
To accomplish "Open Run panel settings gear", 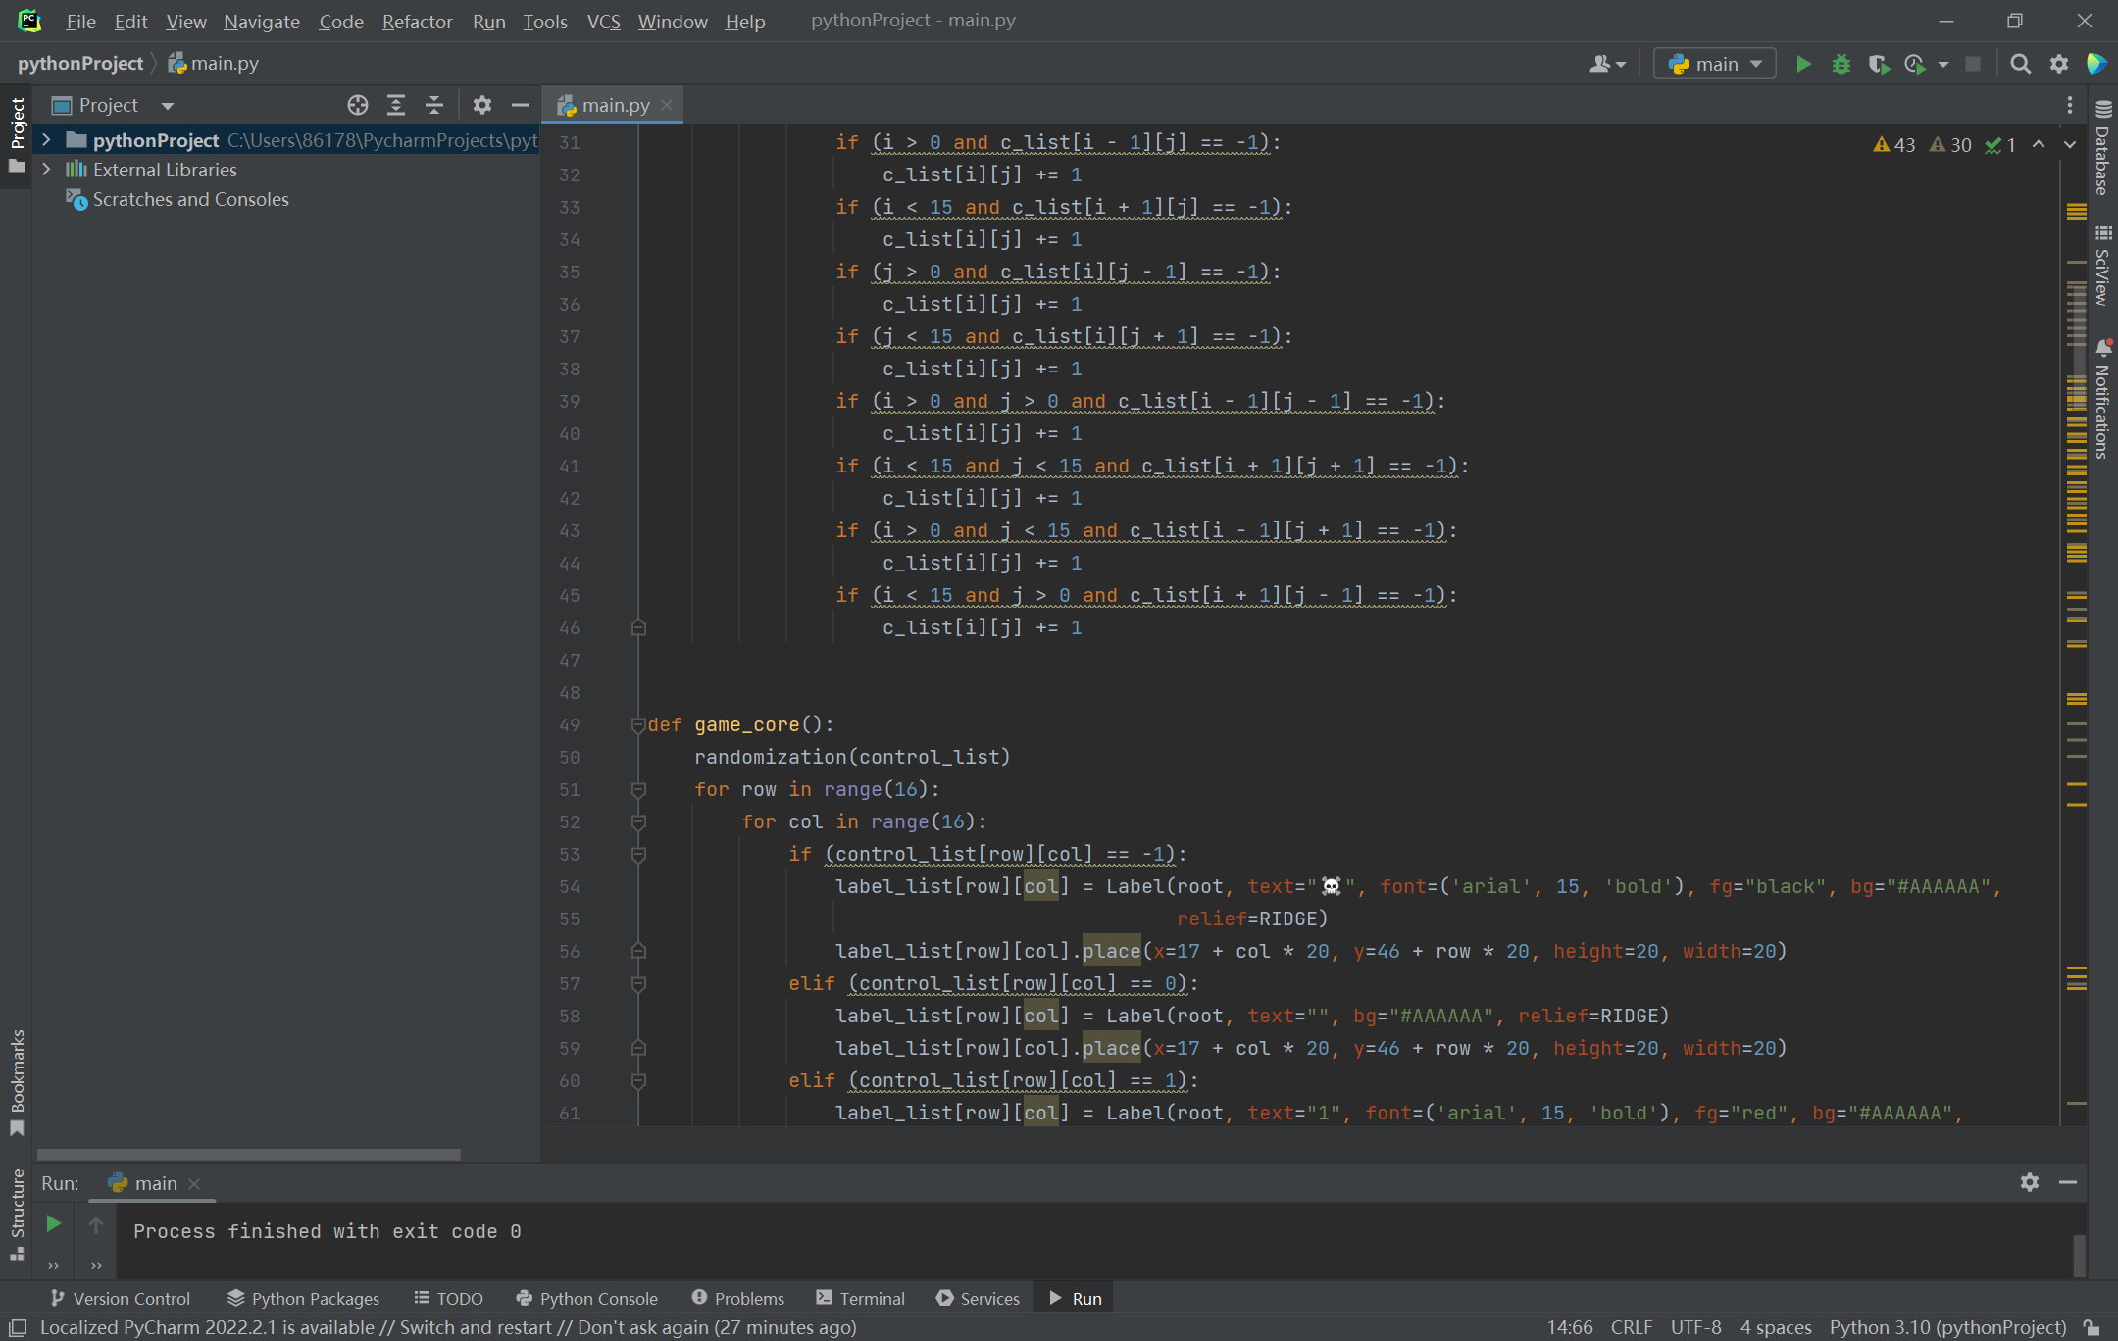I will [x=2029, y=1182].
